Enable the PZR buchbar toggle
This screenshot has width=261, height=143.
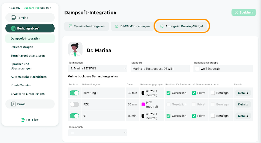[74, 104]
